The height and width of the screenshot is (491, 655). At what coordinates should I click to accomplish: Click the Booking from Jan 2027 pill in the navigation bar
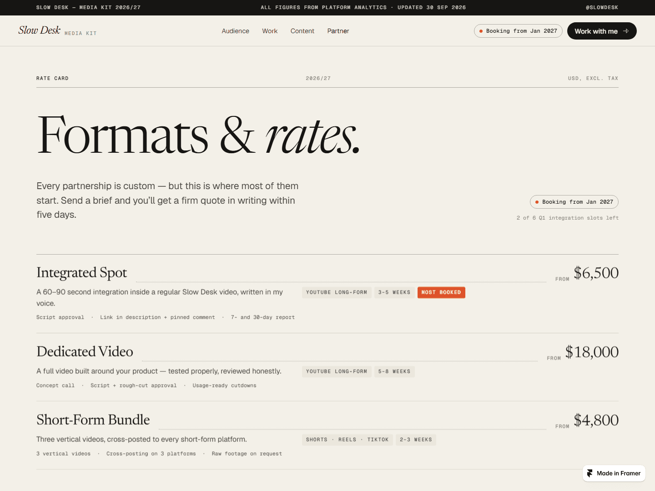tap(518, 31)
